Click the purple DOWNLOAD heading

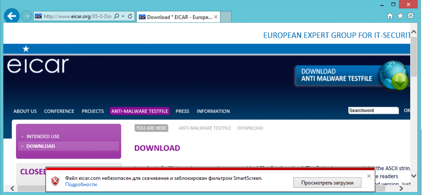(x=157, y=148)
